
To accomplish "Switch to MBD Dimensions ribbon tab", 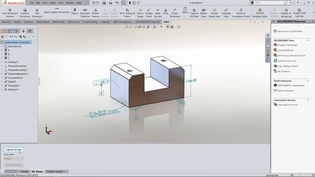I will (x=122, y=22).
